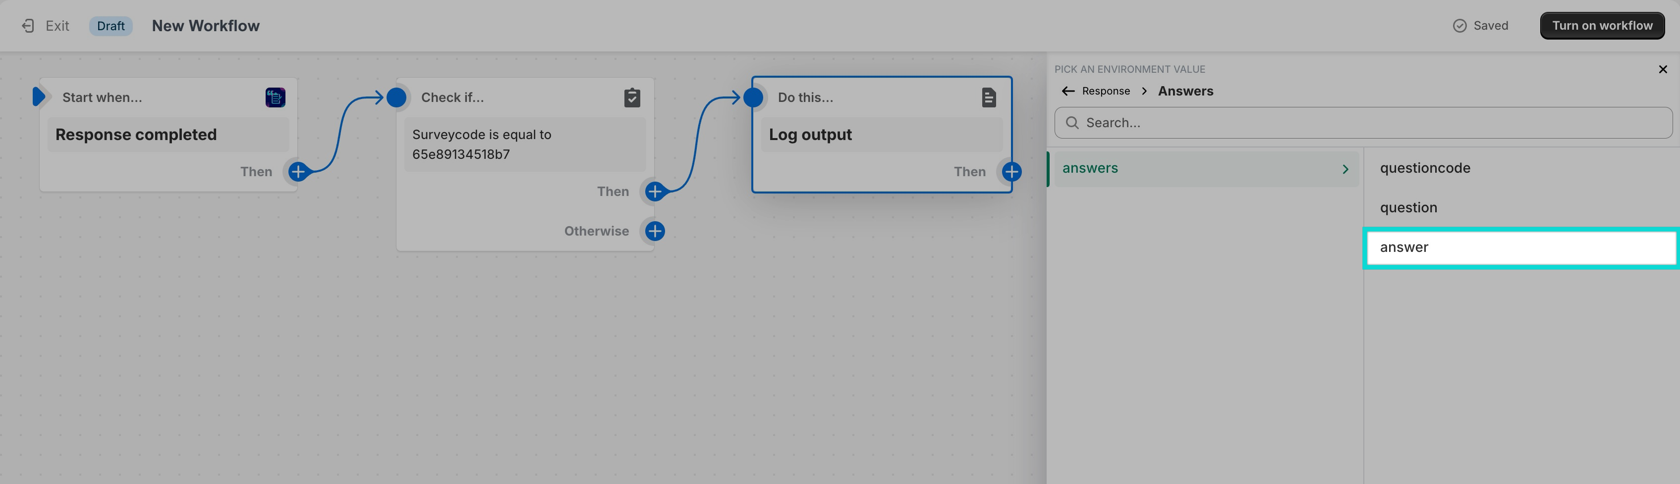
Task: Click the Turn on workflow button
Action: click(x=1602, y=25)
